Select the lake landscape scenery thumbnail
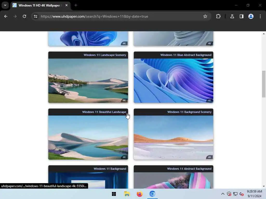Image resolution: width=266 pixels, height=199 pixels. 88,81
